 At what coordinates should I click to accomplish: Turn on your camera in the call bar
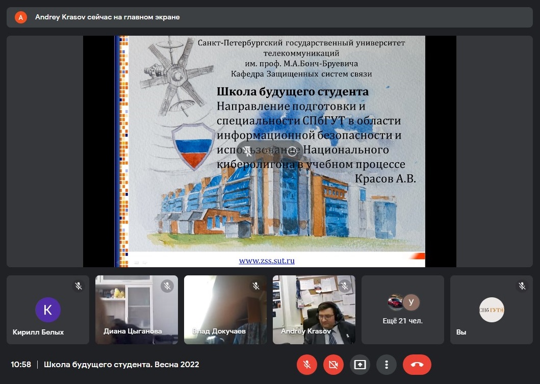pos(333,365)
